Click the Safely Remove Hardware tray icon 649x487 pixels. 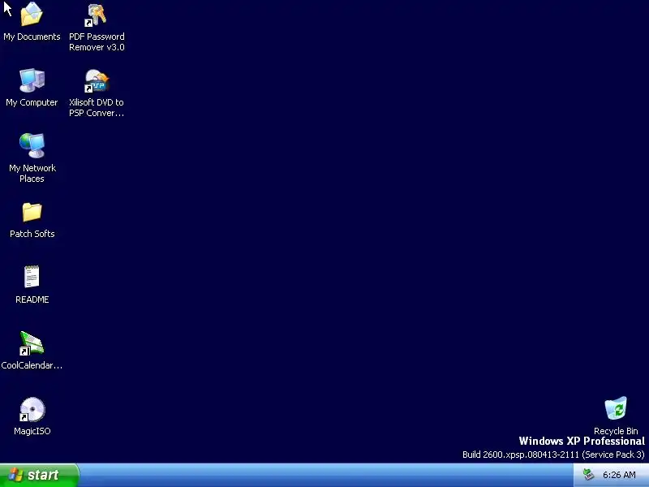point(588,475)
